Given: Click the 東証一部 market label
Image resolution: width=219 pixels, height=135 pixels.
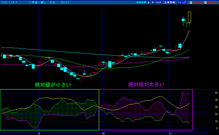Looking at the screenshot, I should click(37, 2).
